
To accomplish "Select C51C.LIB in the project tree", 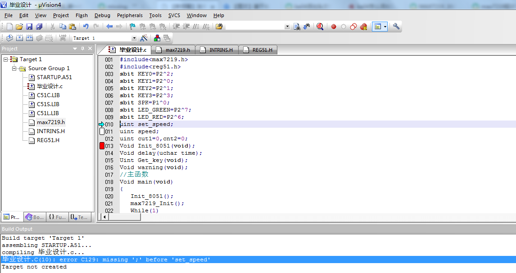I will (48, 95).
